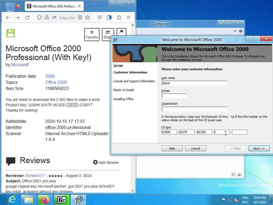Switch Computer window to large icons view

(x=240, y=175)
